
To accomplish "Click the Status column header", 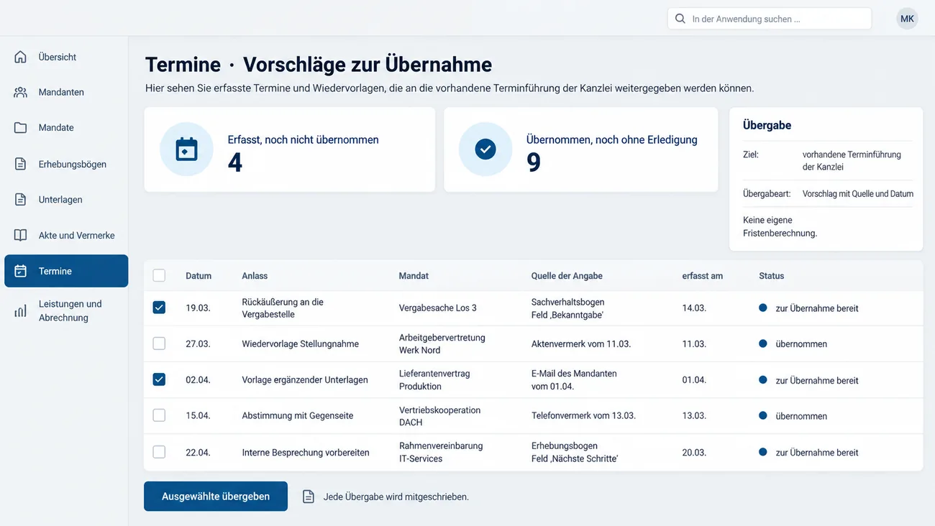I will (x=771, y=276).
